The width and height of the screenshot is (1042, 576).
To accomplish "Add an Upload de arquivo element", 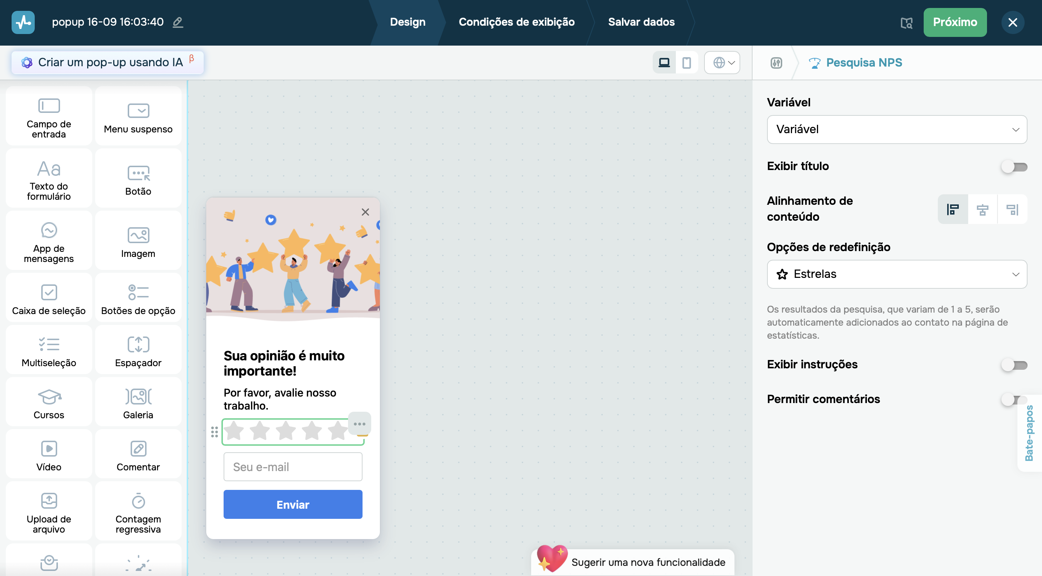I will click(48, 512).
